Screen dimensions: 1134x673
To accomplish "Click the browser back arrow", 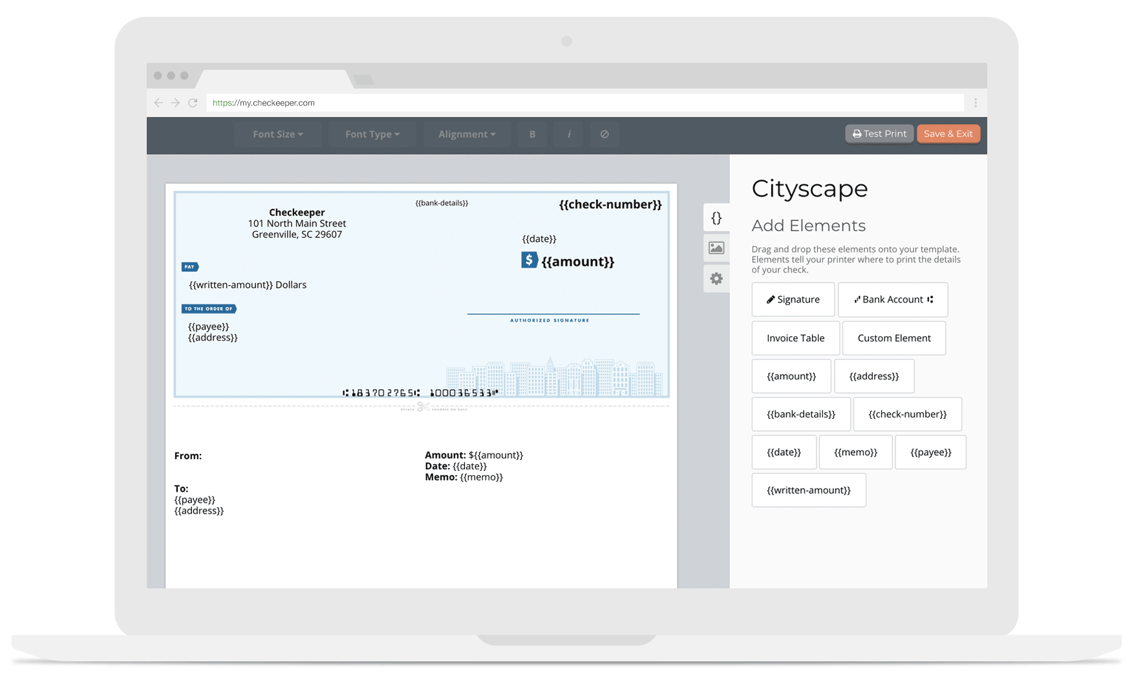I will tap(158, 102).
